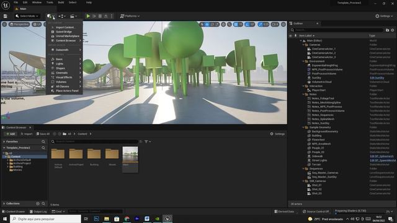Viewport: 397px width, 223px height.
Task: Select the Main level asset thumbnail
Action: tap(130, 159)
